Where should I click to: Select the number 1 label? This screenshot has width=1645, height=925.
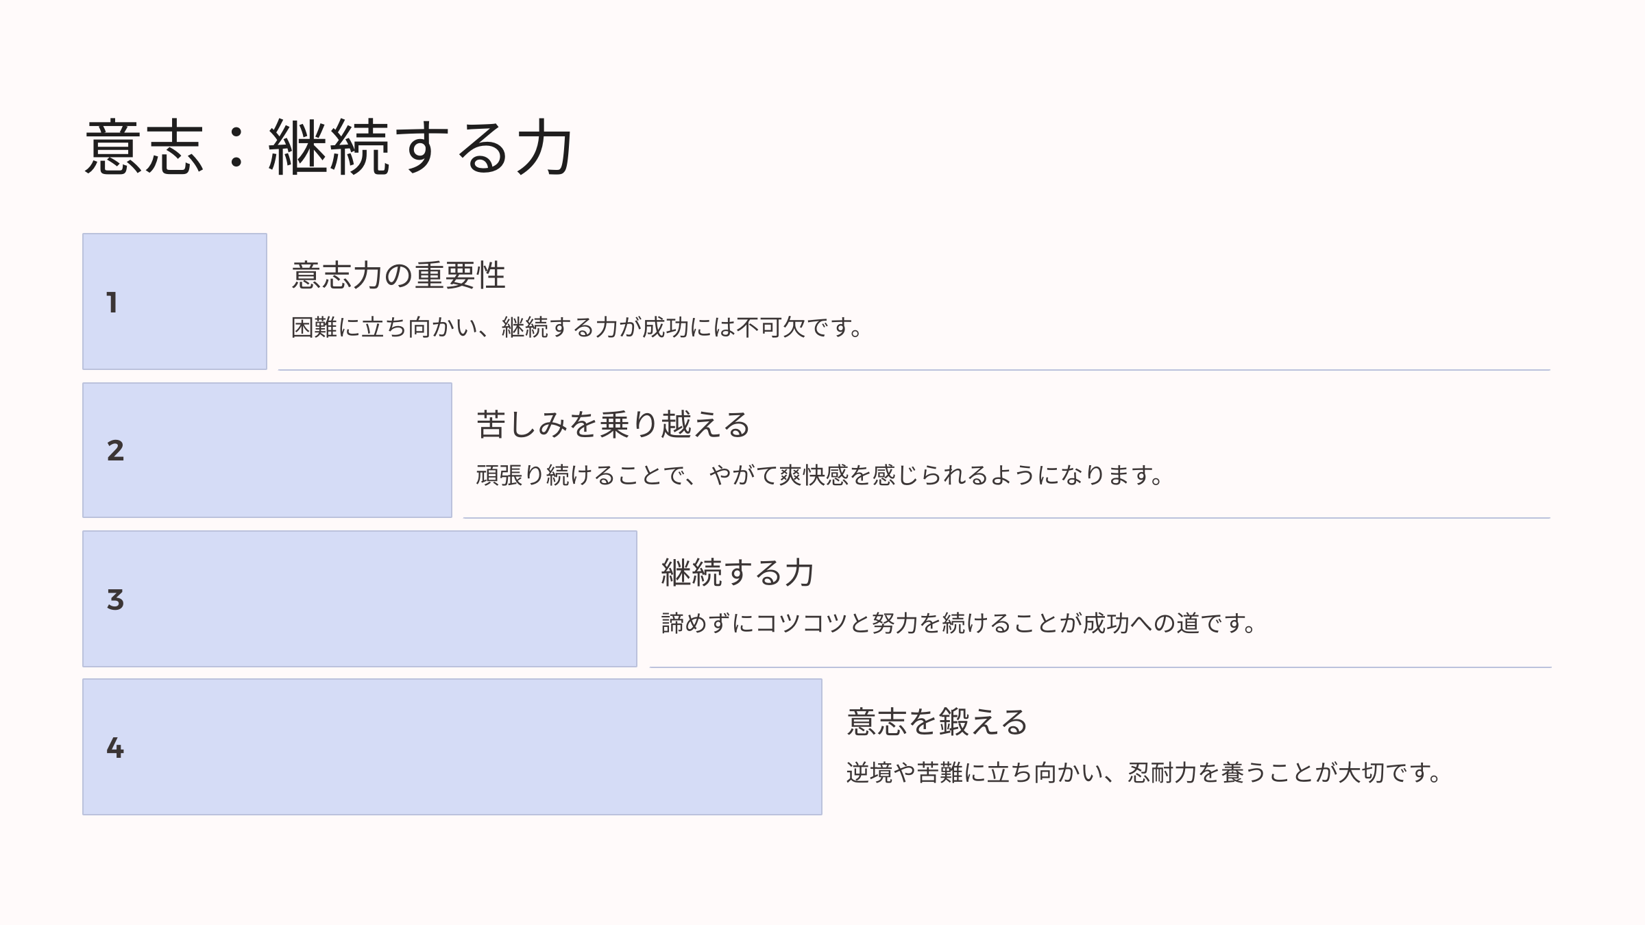(112, 302)
